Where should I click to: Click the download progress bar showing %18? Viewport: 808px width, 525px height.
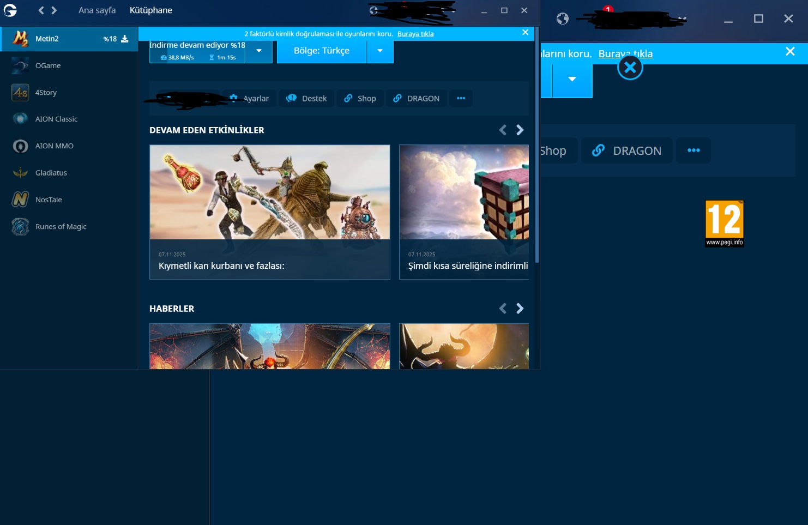[197, 52]
